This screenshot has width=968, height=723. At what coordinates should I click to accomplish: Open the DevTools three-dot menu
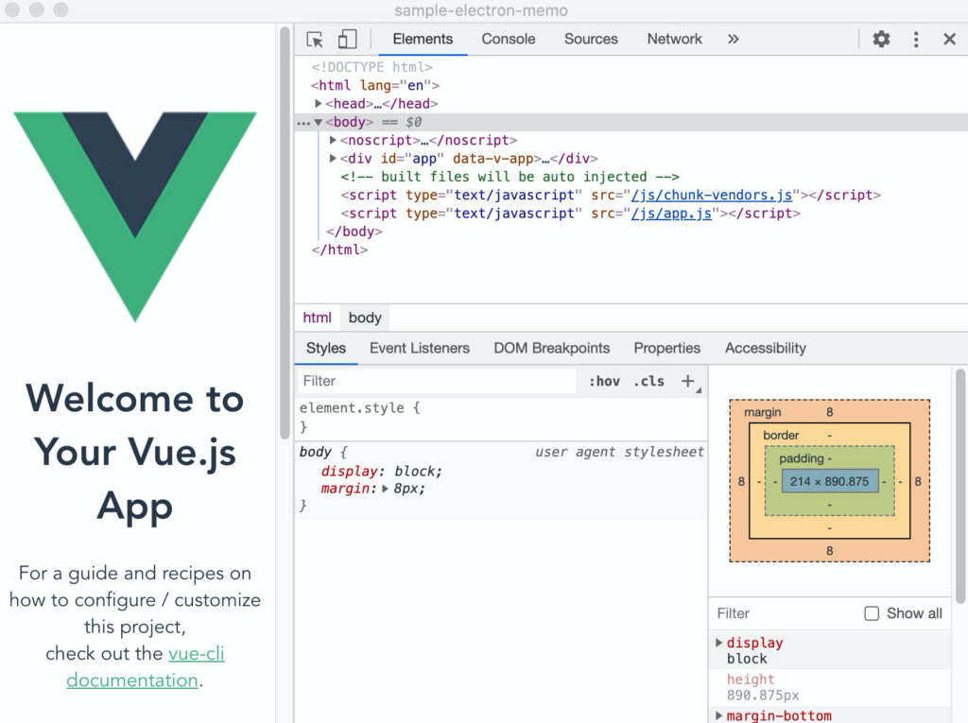tap(916, 39)
